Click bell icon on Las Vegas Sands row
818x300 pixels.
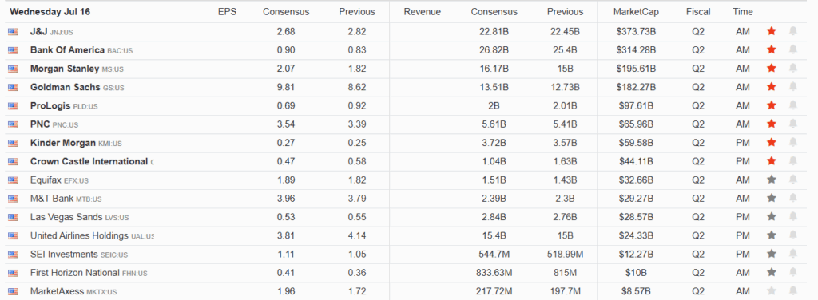[793, 217]
